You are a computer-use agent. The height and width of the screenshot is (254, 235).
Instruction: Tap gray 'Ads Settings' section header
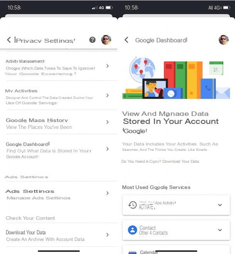tap(27, 177)
